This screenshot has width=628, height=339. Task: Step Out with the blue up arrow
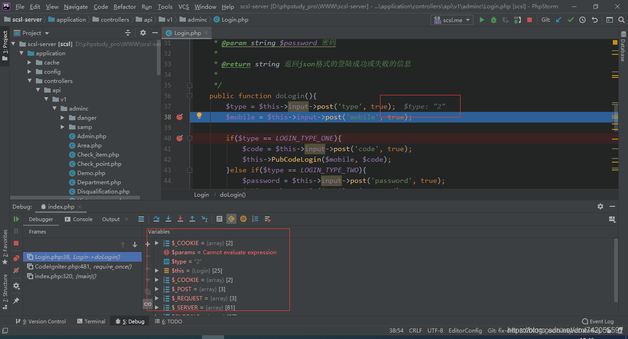192,219
